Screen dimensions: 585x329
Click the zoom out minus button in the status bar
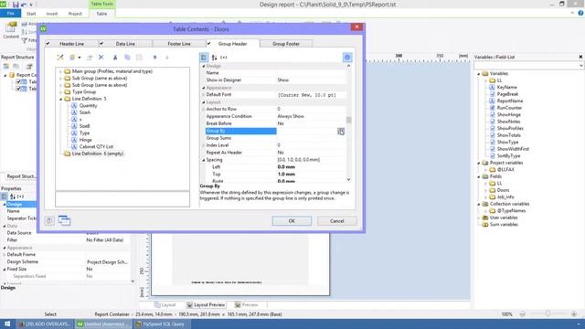[x=522, y=314]
